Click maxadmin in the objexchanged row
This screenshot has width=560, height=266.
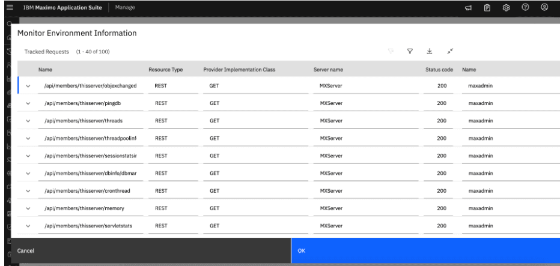pos(481,86)
